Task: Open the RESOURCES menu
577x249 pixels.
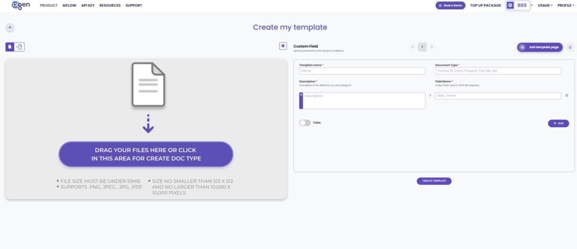Action: pyautogui.click(x=110, y=5)
